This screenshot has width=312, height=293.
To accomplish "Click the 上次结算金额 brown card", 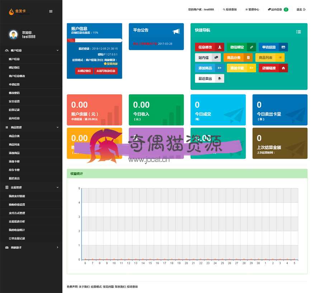I will coord(280,143).
